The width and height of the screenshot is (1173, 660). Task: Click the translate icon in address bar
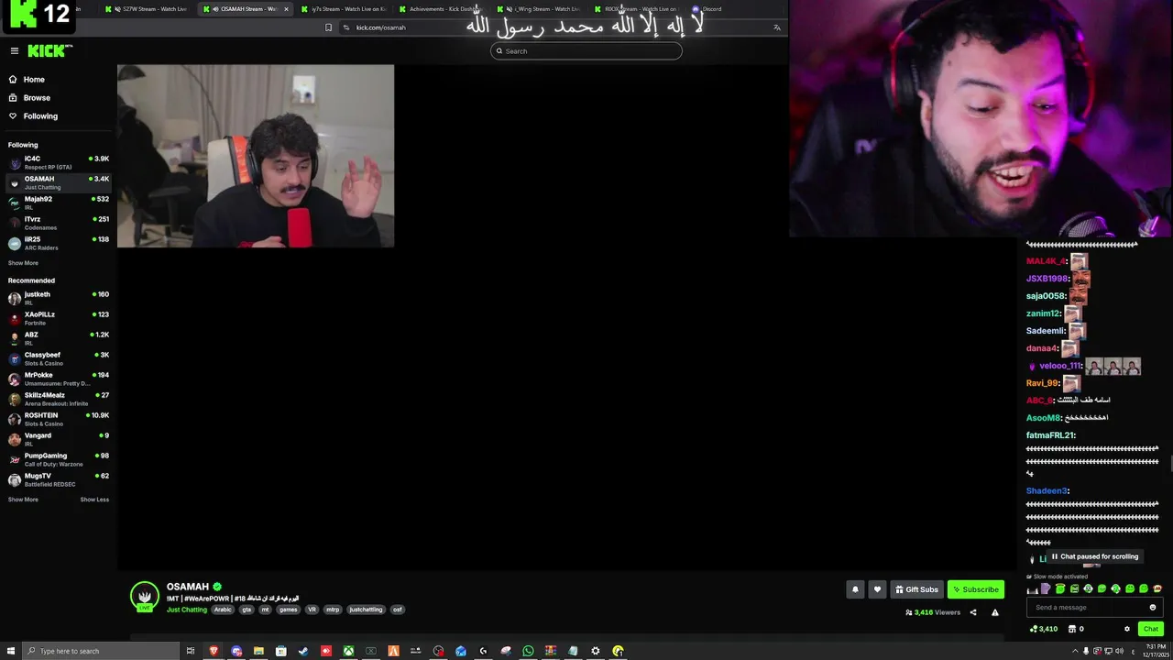777,27
